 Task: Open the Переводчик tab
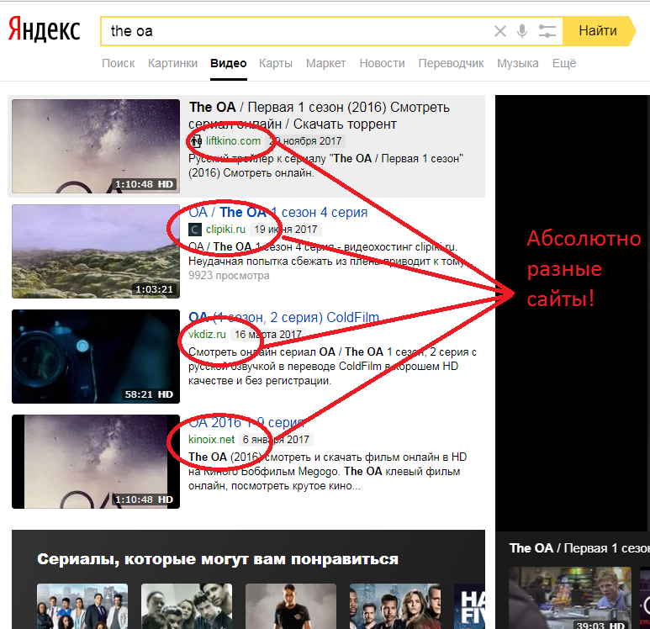pyautogui.click(x=451, y=63)
